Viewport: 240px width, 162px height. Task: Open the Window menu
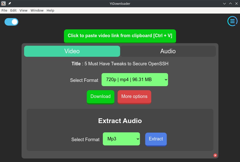(x=37, y=10)
